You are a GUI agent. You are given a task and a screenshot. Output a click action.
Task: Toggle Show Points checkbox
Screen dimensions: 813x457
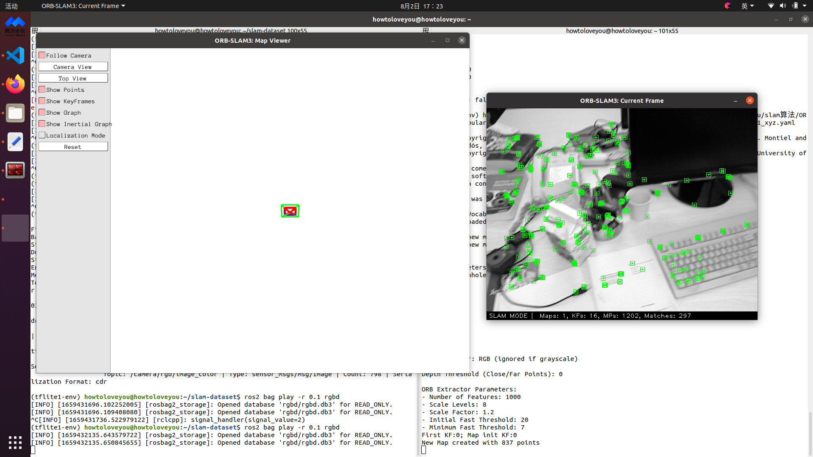[42, 89]
